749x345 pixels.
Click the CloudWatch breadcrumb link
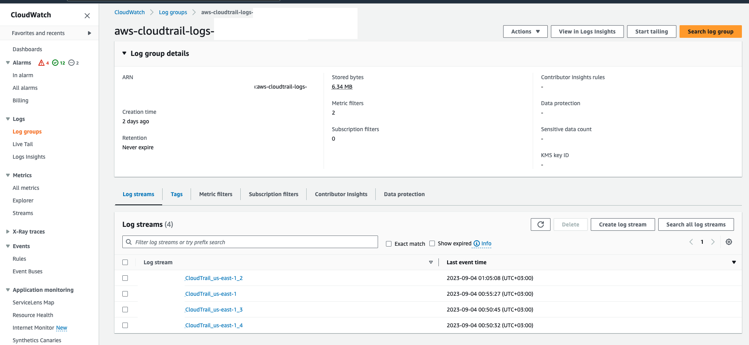point(129,12)
